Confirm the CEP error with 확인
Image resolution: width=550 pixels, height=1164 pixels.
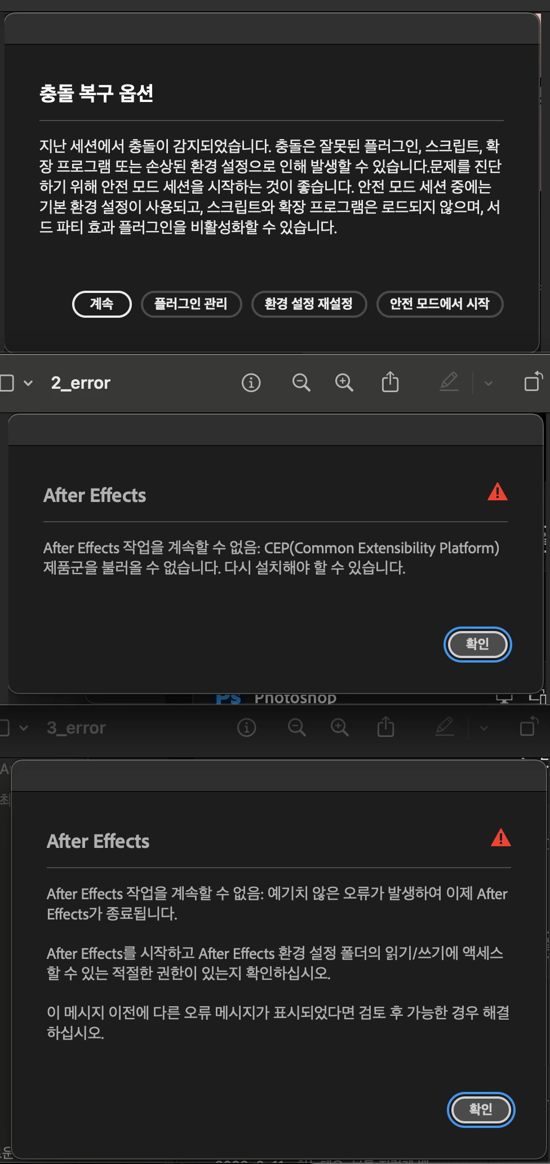478,645
